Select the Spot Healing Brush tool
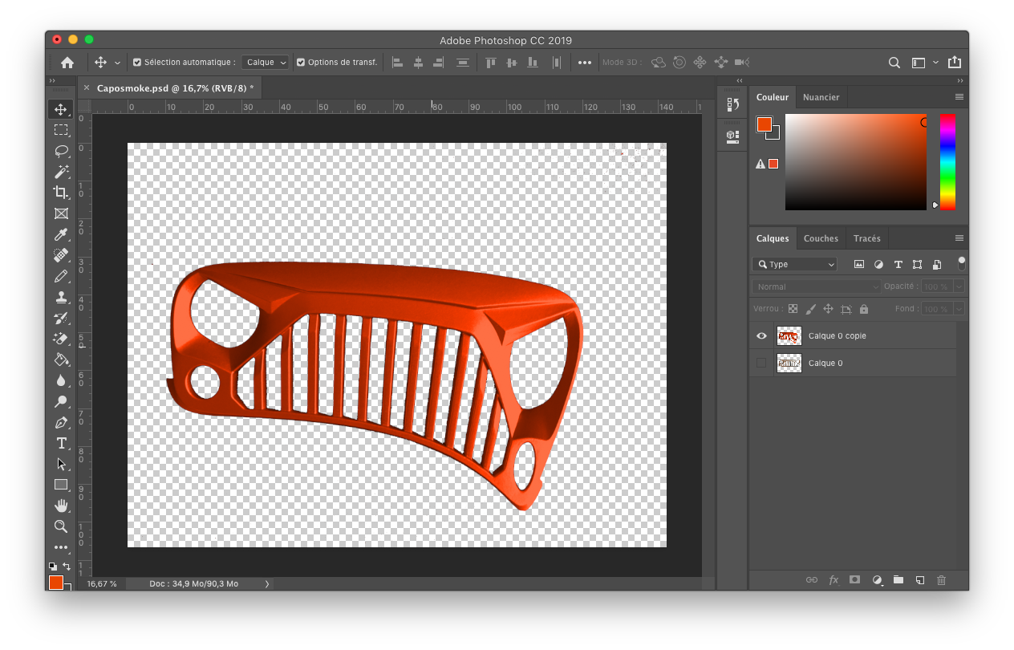1014x650 pixels. (x=61, y=255)
